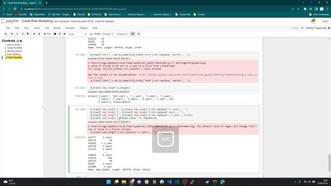This screenshot has width=331, height=186.
Task: Open the Help menu
Action: [95, 28]
